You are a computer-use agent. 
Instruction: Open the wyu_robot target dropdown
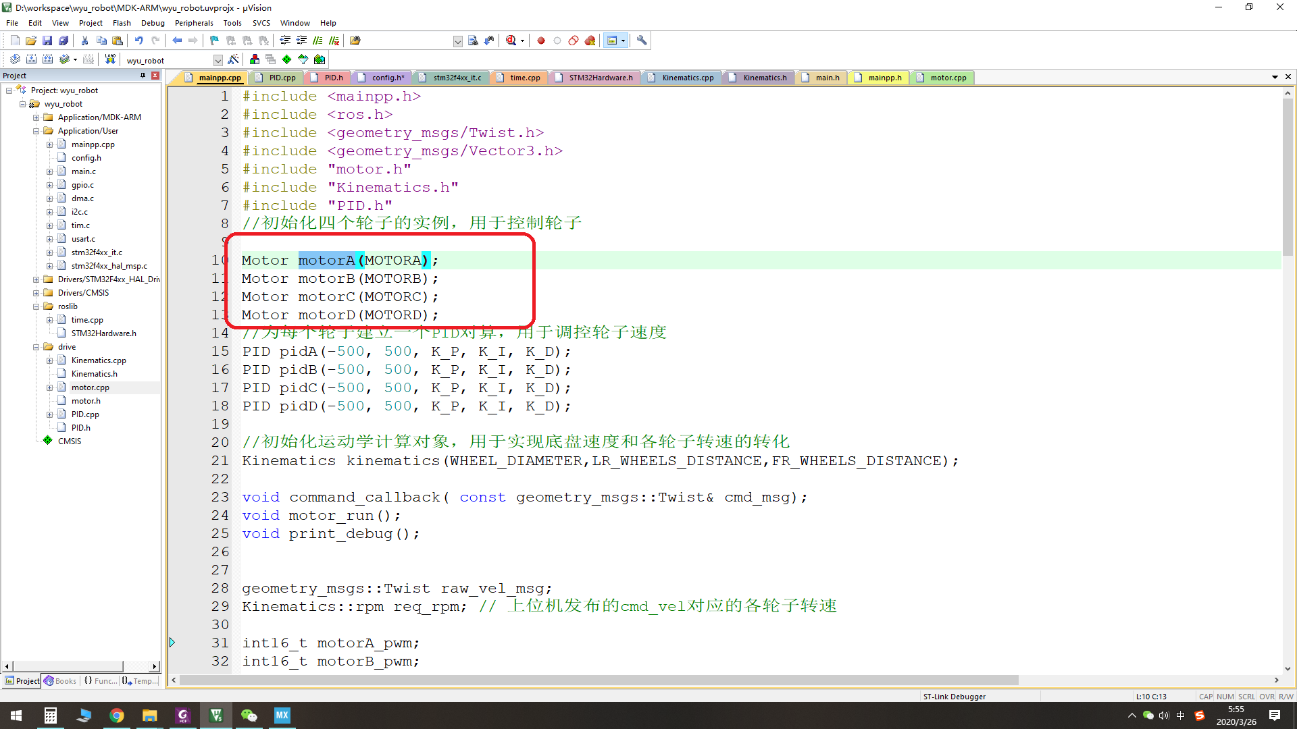click(218, 60)
